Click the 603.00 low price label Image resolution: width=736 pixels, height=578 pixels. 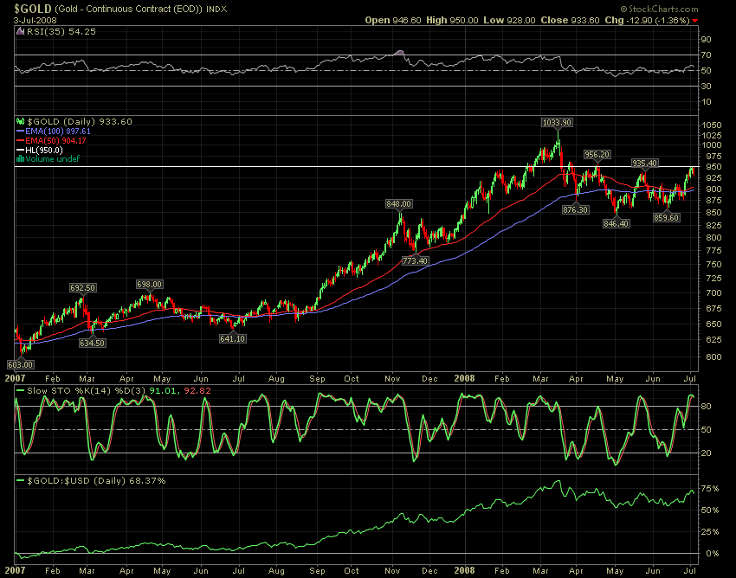(x=21, y=364)
